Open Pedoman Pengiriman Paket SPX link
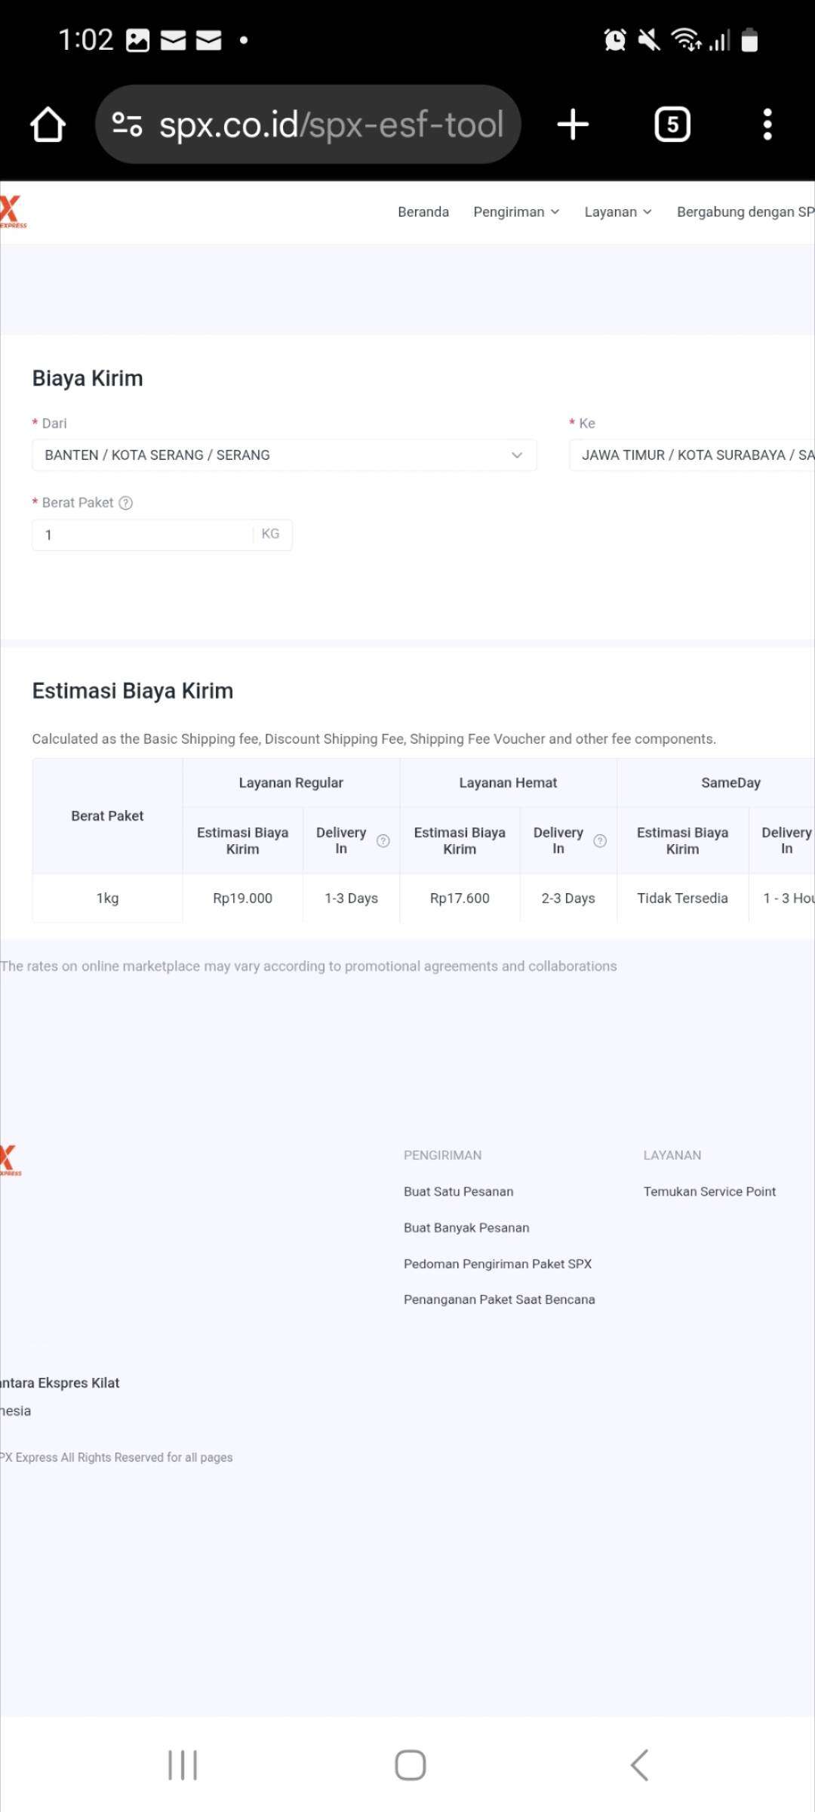 click(497, 1264)
